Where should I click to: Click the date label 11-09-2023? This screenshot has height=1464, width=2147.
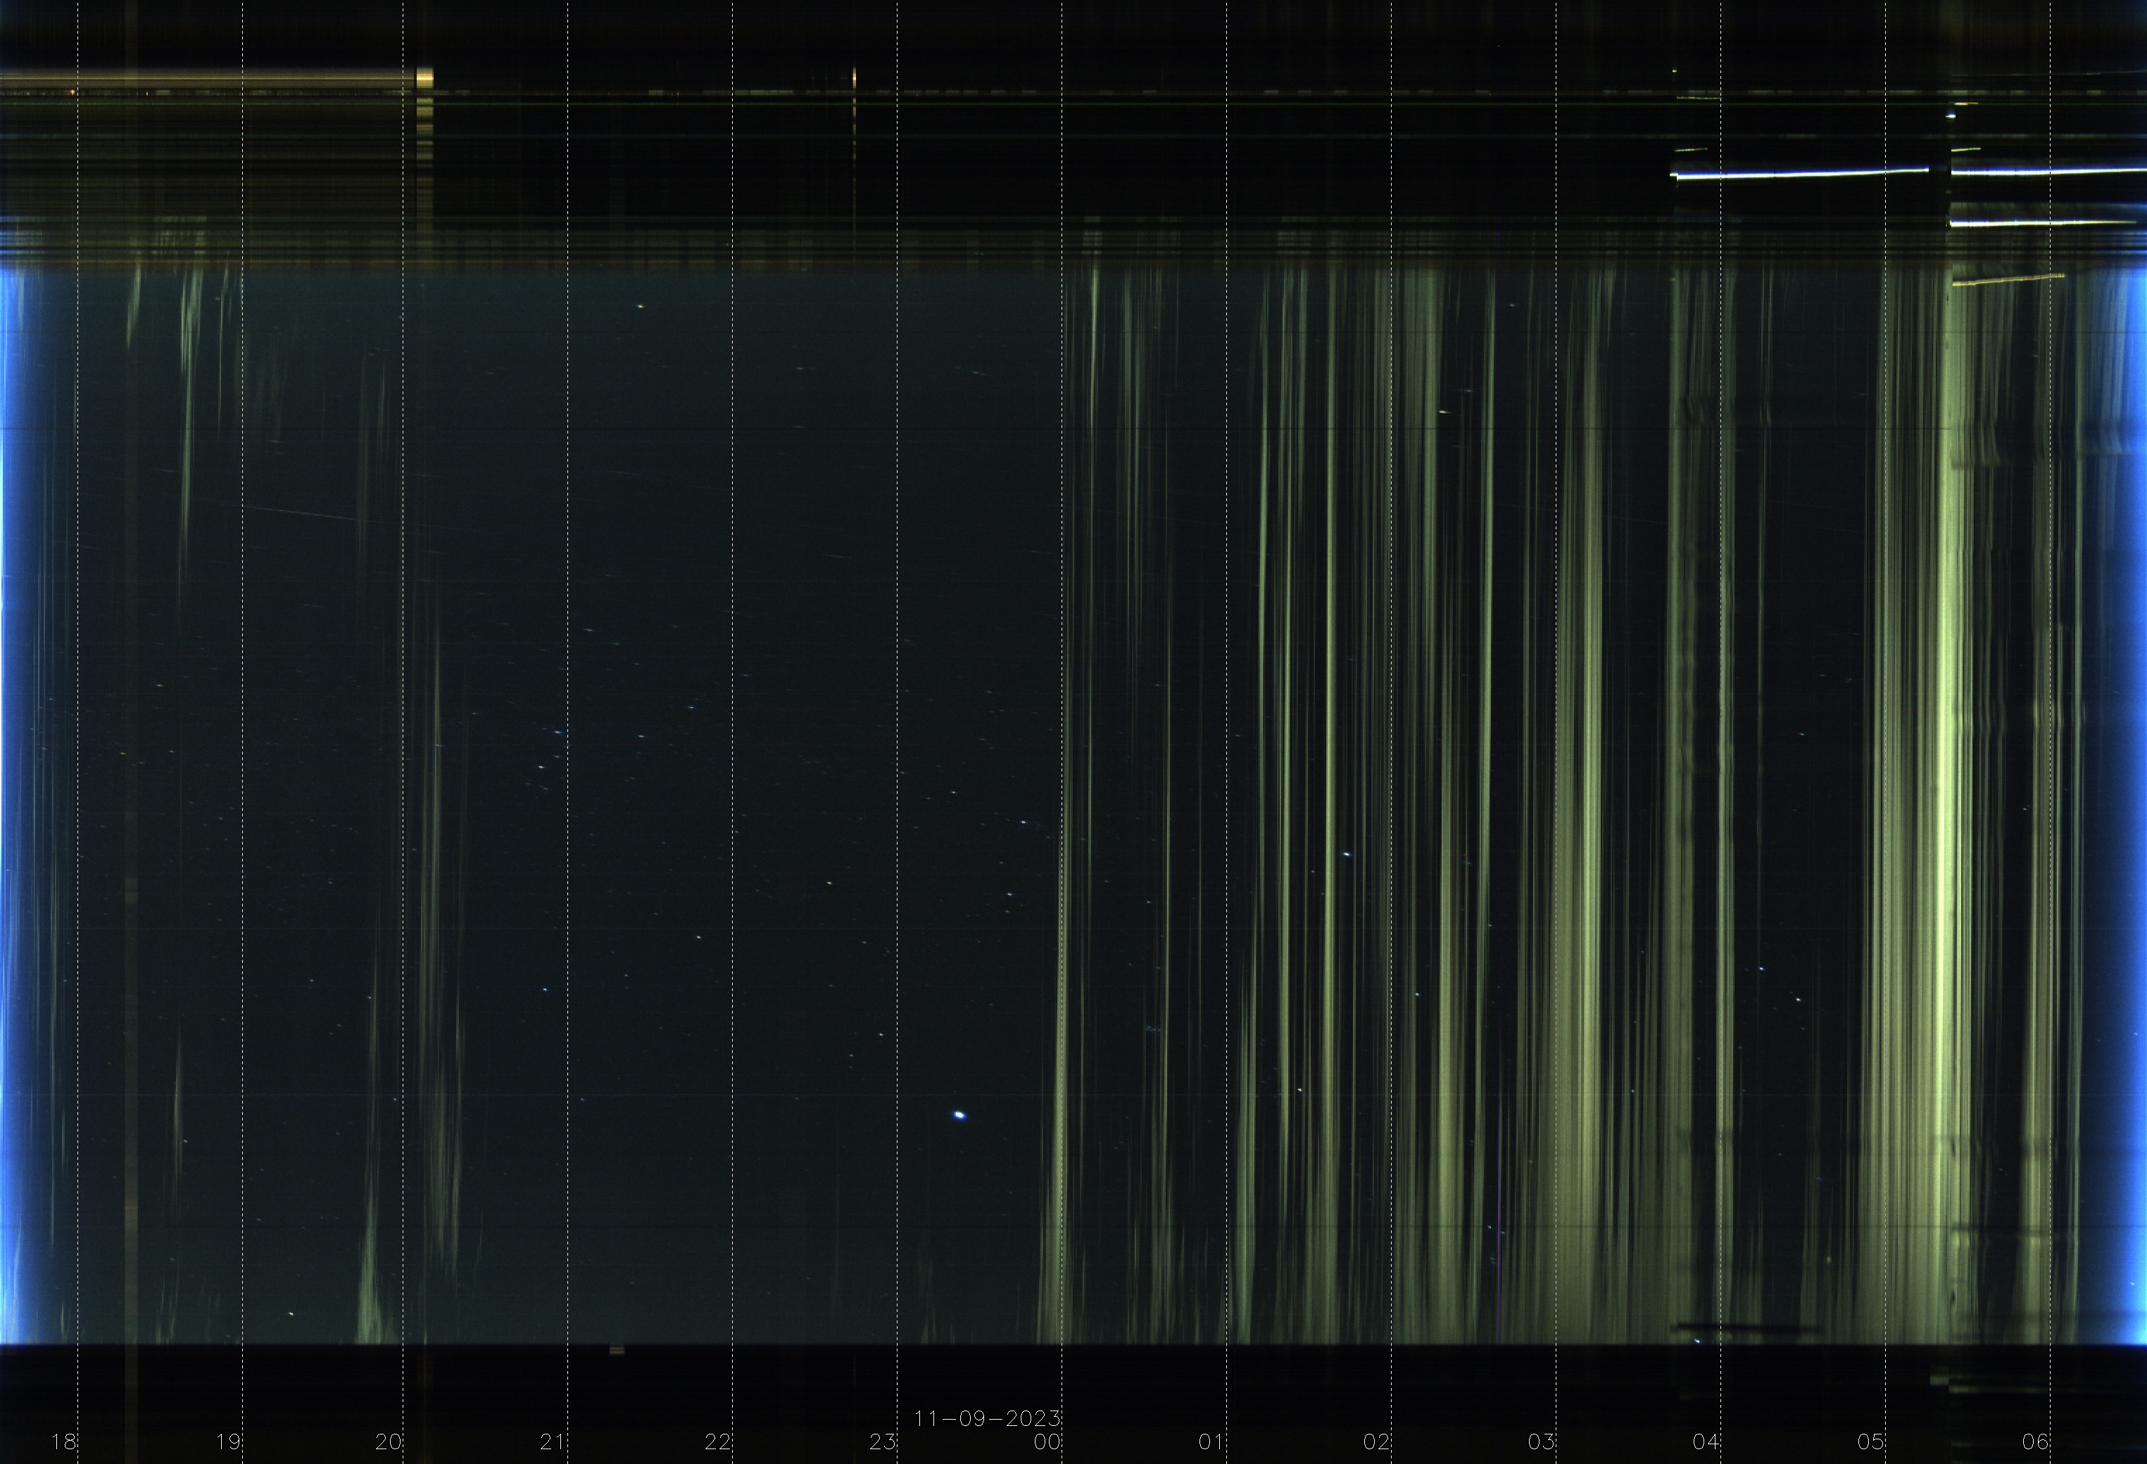point(987,1418)
